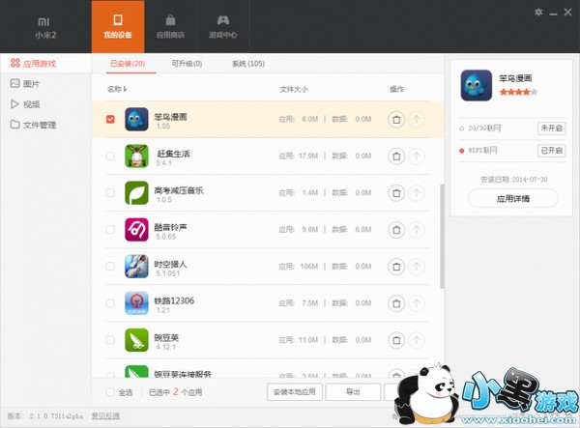Click upgrade arrow for 时空猎人
This screenshot has width=580, height=428.
[x=417, y=267]
